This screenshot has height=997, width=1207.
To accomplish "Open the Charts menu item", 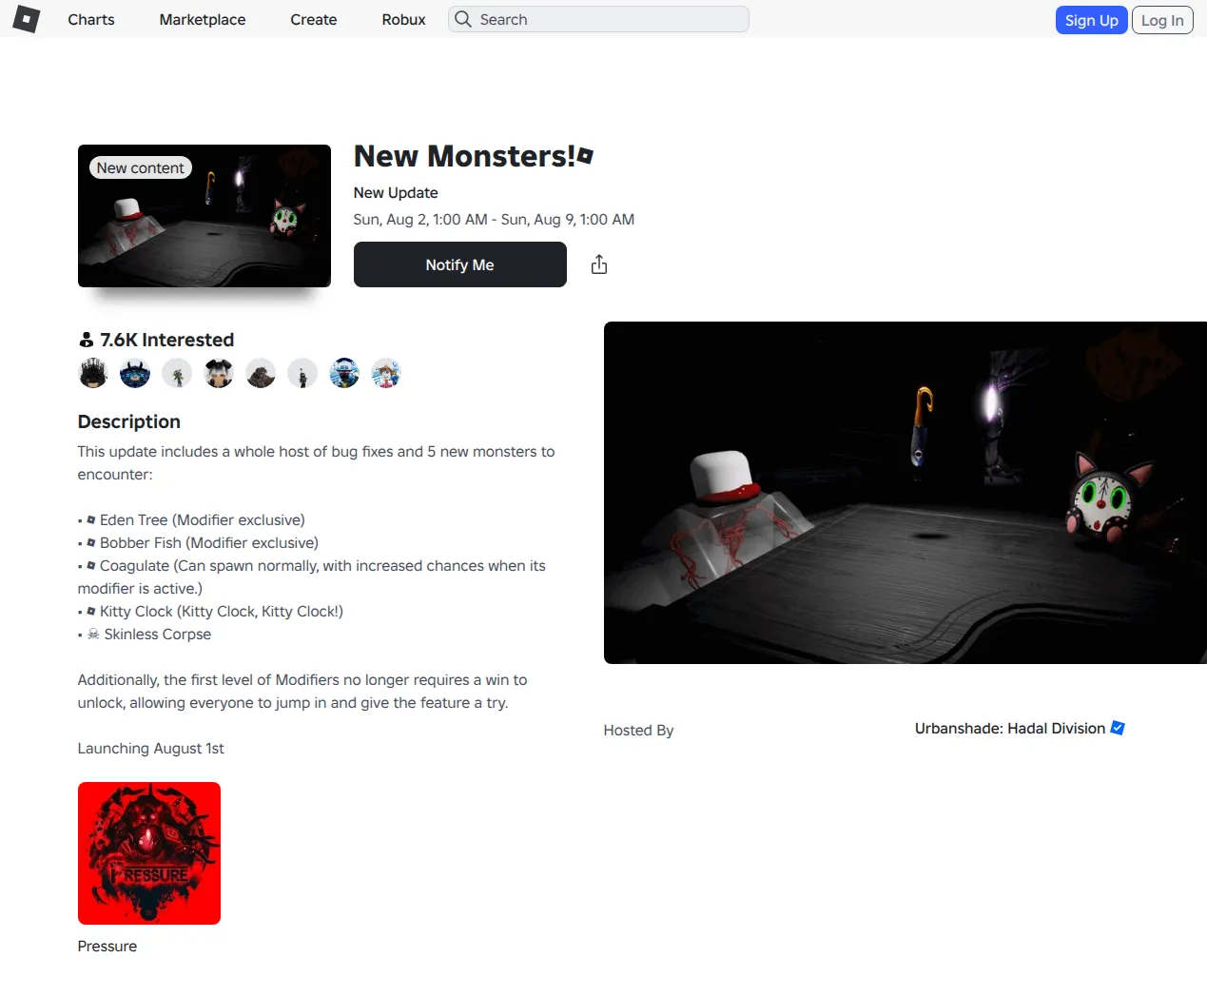I will (x=91, y=19).
